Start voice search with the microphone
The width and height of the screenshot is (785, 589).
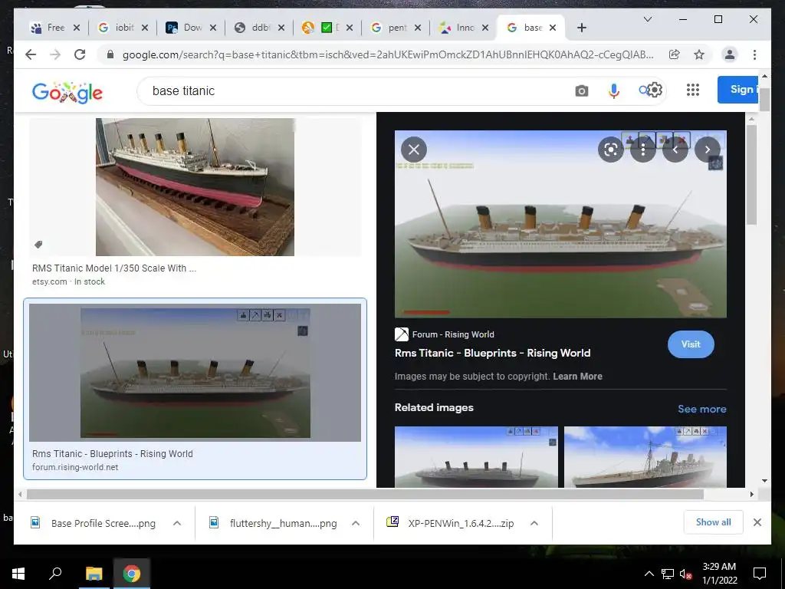tap(614, 91)
